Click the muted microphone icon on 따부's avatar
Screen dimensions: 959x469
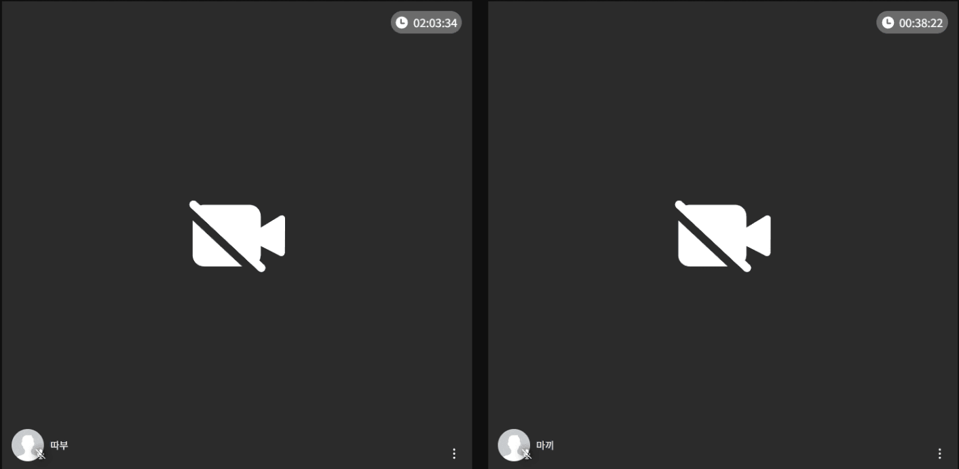pos(41,454)
